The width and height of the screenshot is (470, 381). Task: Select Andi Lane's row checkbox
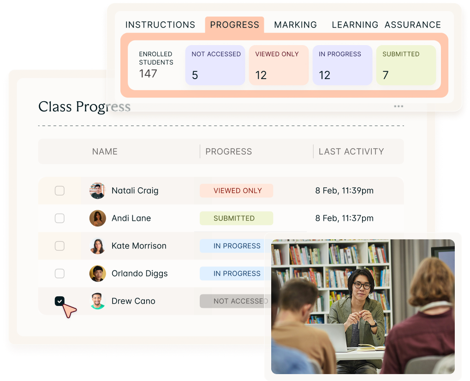(x=59, y=218)
